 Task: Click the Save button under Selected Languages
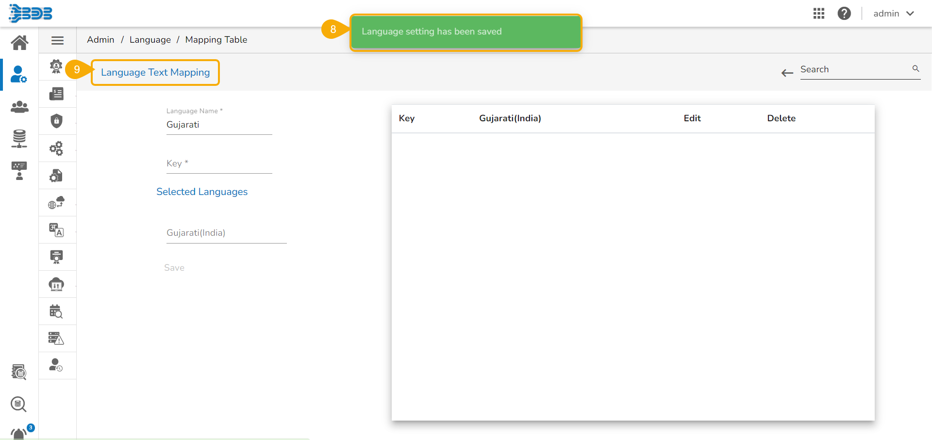pyautogui.click(x=174, y=267)
